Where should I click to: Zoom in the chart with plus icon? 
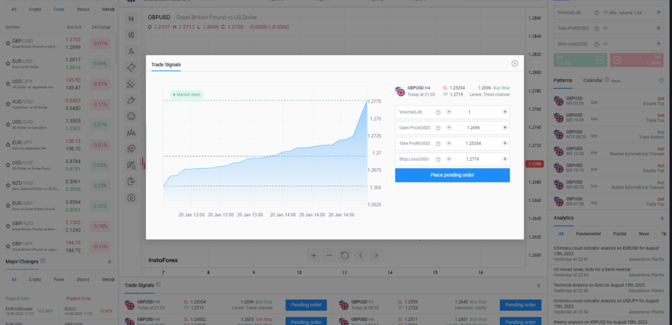point(313,255)
